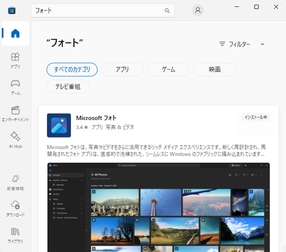Click the 3.4 star rating text
This screenshot has width=286, height=252.
click(82, 127)
